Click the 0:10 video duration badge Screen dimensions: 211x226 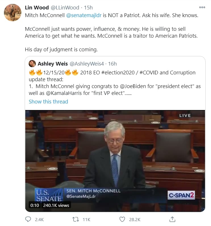pos(35,205)
